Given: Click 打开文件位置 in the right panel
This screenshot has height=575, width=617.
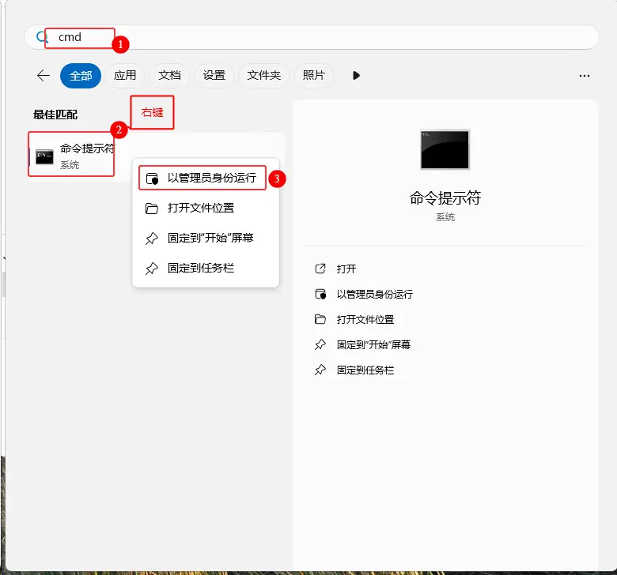Looking at the screenshot, I should tap(365, 319).
